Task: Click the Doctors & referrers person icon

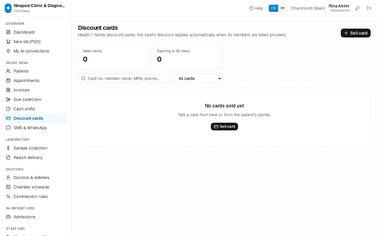Action: tap(8, 178)
